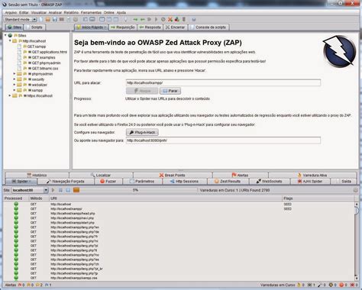Select GET:applications.html in the Sites tree
Image resolution: width=362 pixels, height=290 pixels.
point(50,52)
